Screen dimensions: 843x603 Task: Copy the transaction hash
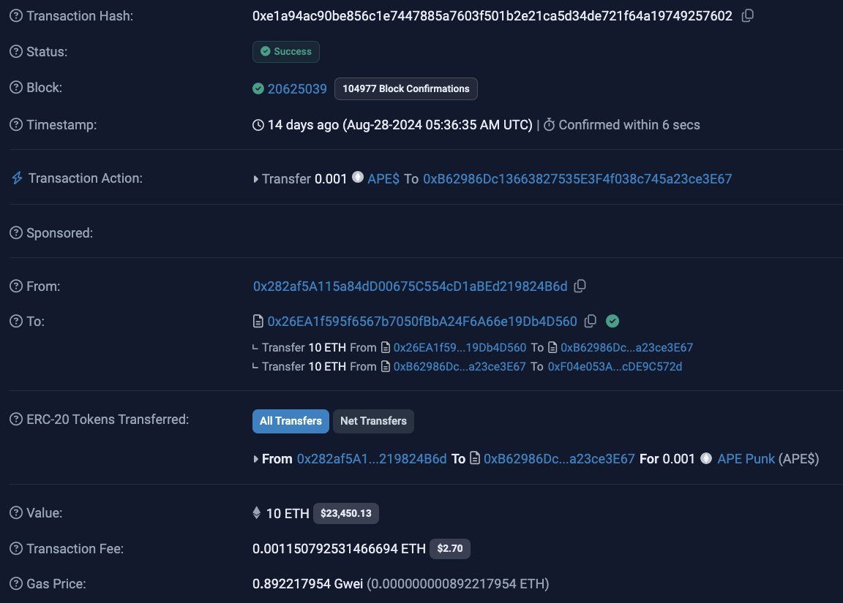(x=747, y=15)
